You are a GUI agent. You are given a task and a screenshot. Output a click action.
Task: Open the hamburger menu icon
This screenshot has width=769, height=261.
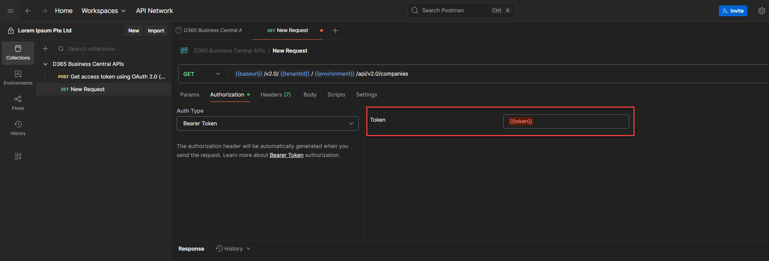pyautogui.click(x=10, y=11)
